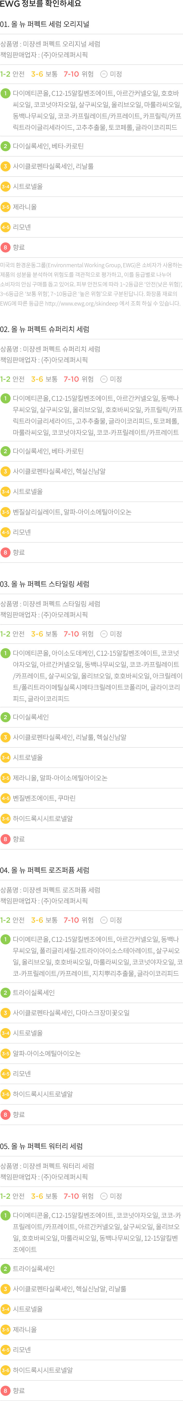Click the 4-5 badge beside 벤질벤조에이트, 쿠마린
The image size is (183, 1401).
coord(5,798)
